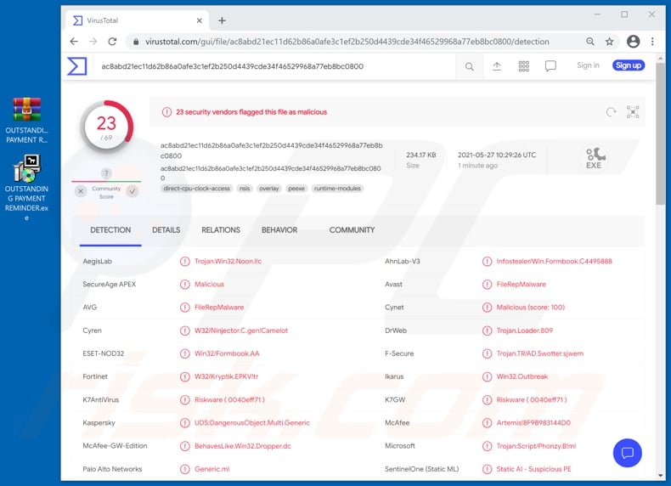Click the peexe tag
This screenshot has height=486, width=671.
[296, 189]
